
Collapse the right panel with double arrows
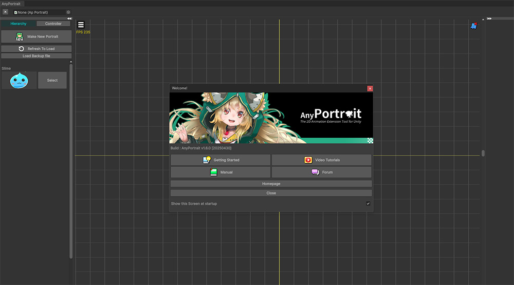click(x=489, y=18)
